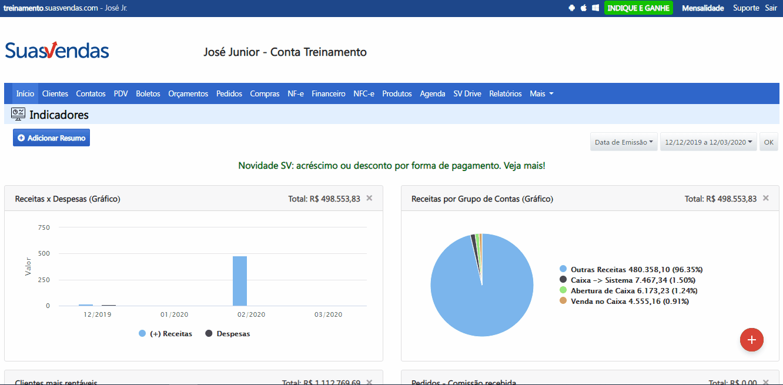Image resolution: width=783 pixels, height=385 pixels.
Task: Toggle Caixa -> Sistema legend entry
Action: point(627,280)
